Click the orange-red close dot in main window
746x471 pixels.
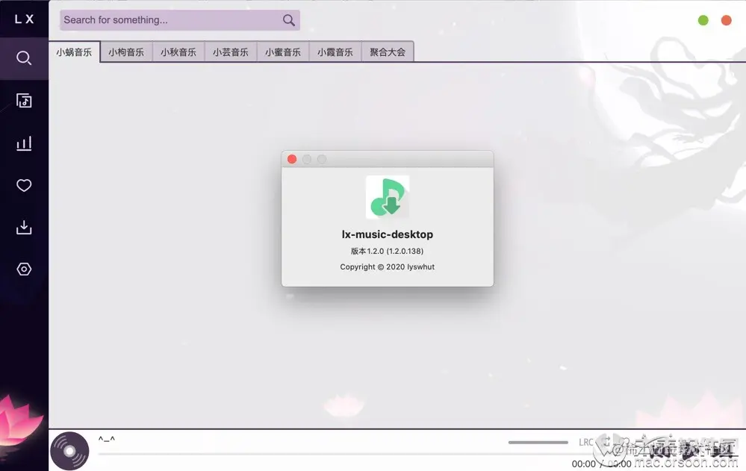(x=727, y=20)
